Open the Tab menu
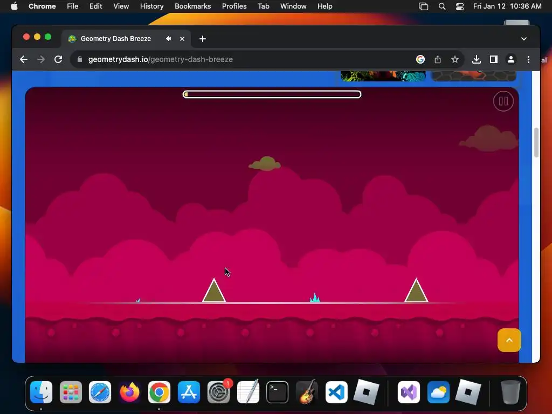 [263, 6]
